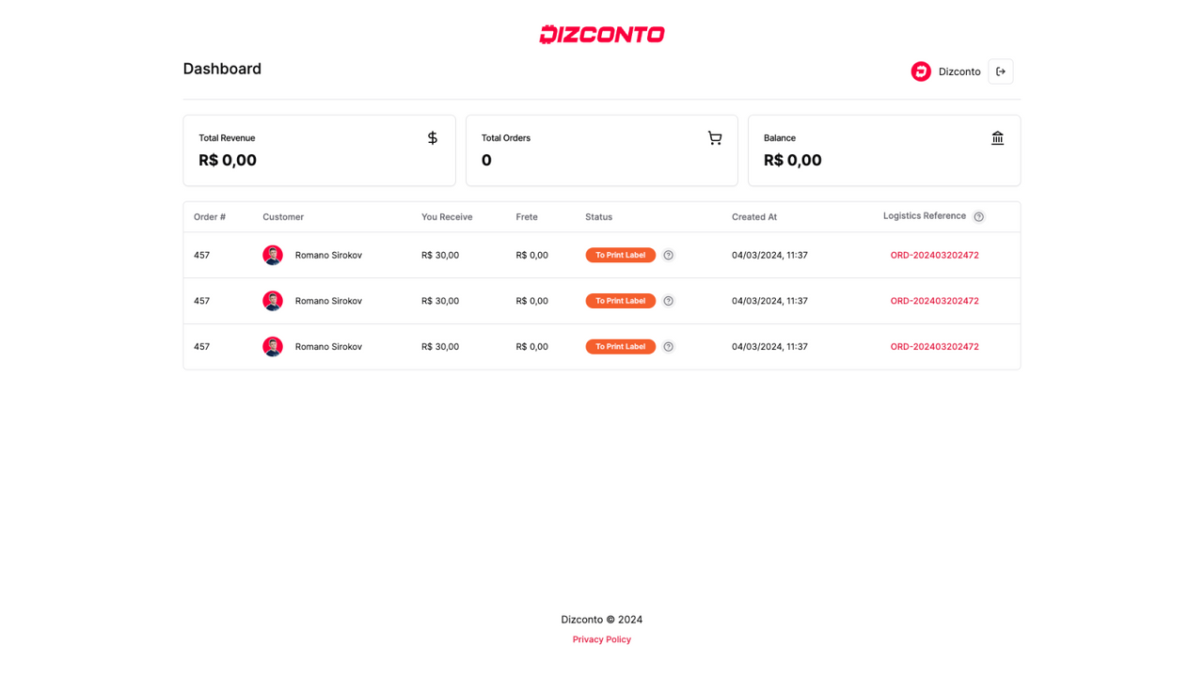Click the bank icon in Balance card
Image resolution: width=1204 pixels, height=677 pixels.
997,138
